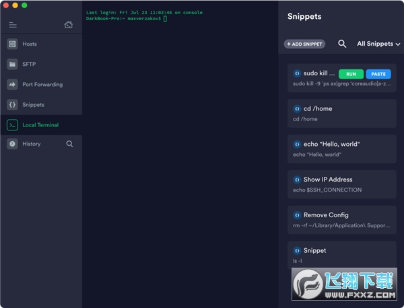404x308 pixels.
Task: Click the Port Forwarding arrow icon
Action: click(x=12, y=85)
